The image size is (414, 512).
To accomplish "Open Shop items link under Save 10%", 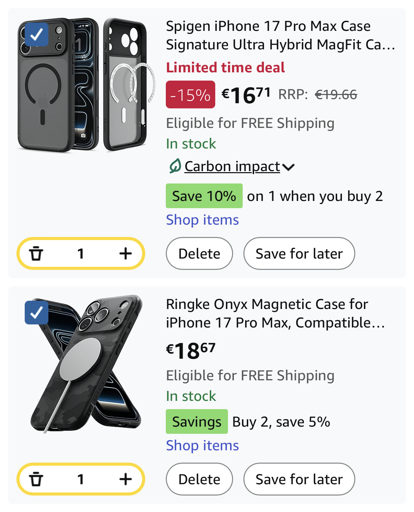I will click(202, 220).
